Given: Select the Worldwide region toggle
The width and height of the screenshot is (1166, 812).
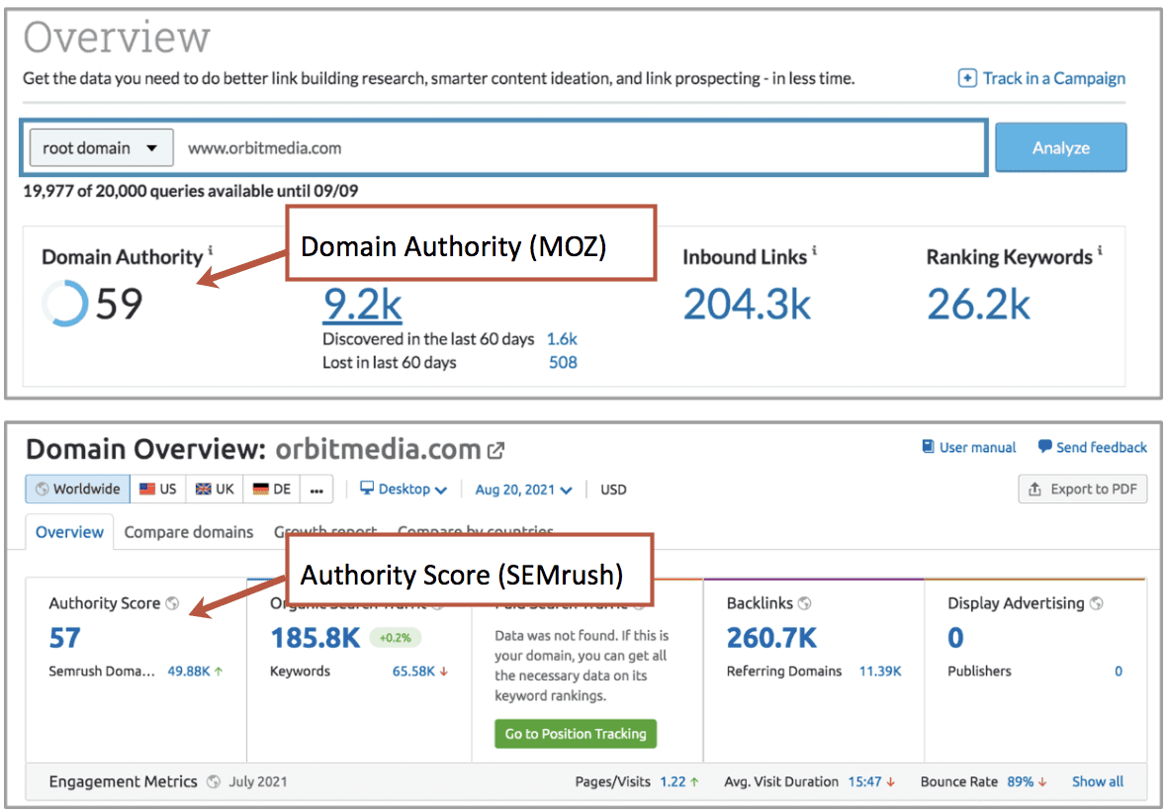Looking at the screenshot, I should pyautogui.click(x=78, y=489).
